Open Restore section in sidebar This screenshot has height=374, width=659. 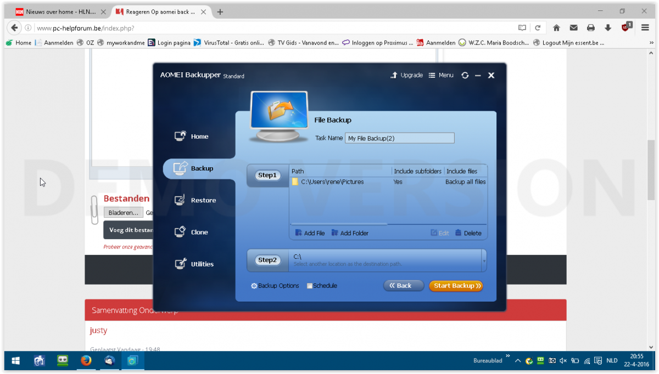click(195, 200)
